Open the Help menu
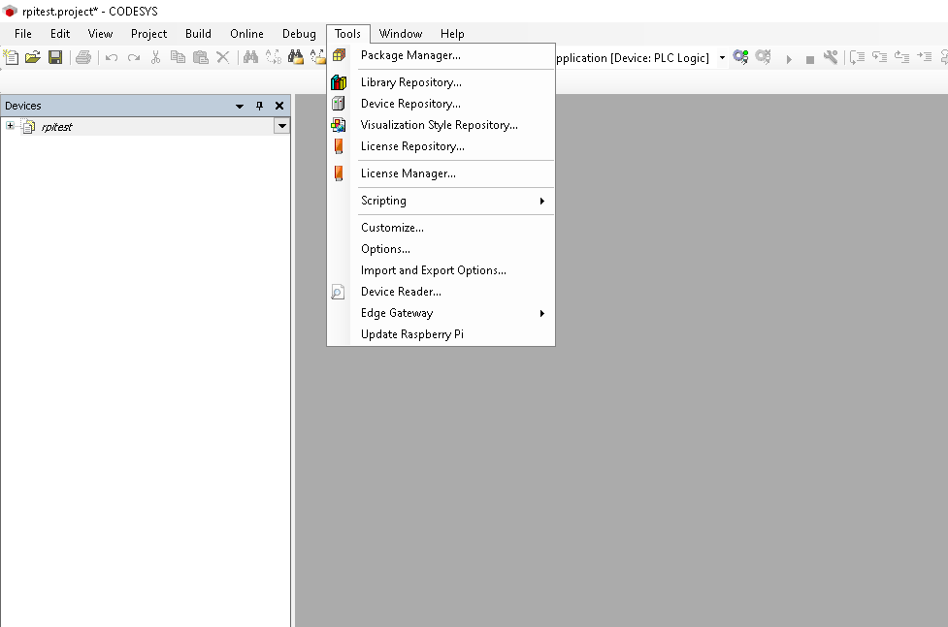The width and height of the screenshot is (948, 627). click(452, 34)
